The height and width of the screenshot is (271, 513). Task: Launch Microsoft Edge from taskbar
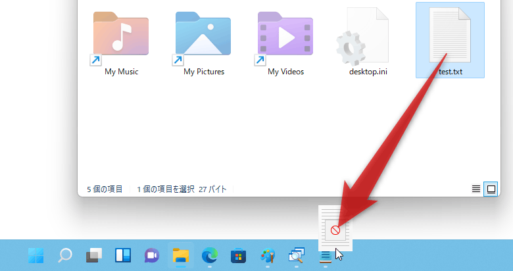tap(210, 255)
